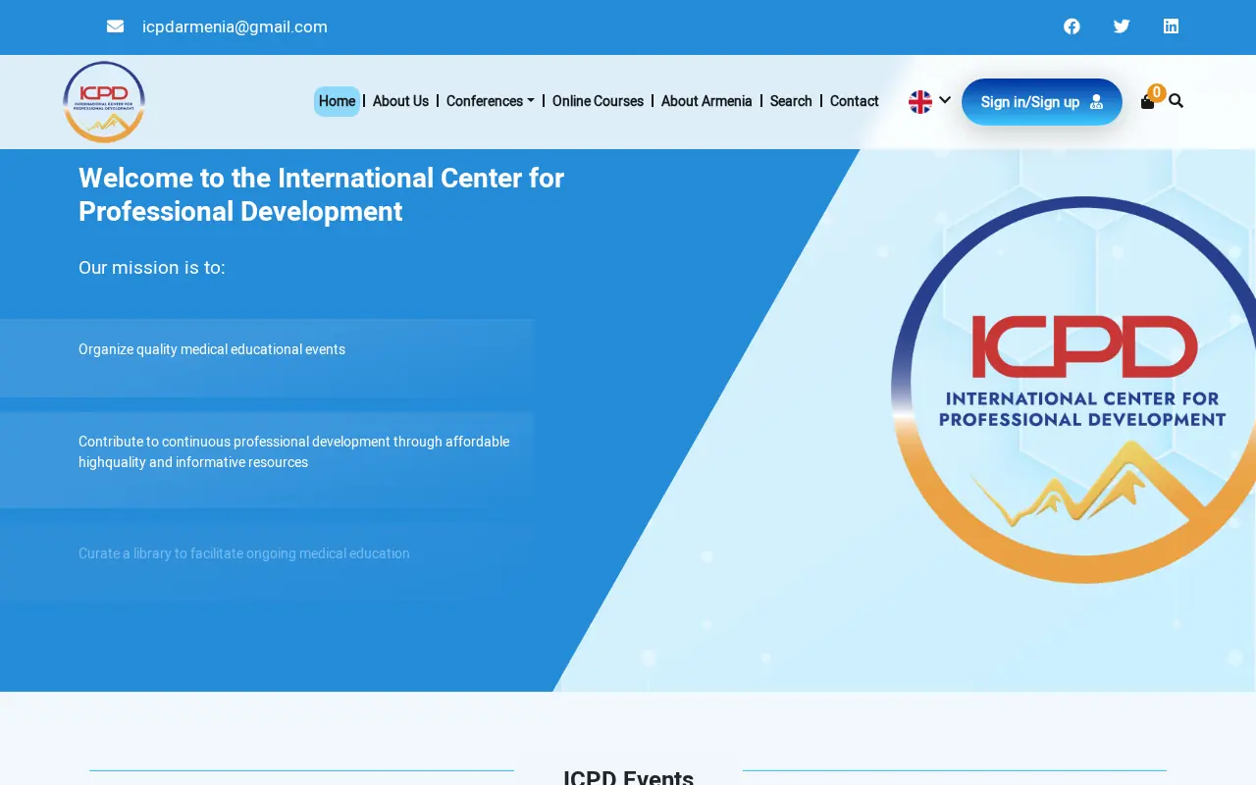
Task: Click 'Contribute to continuous professional development' text
Action: click(294, 451)
